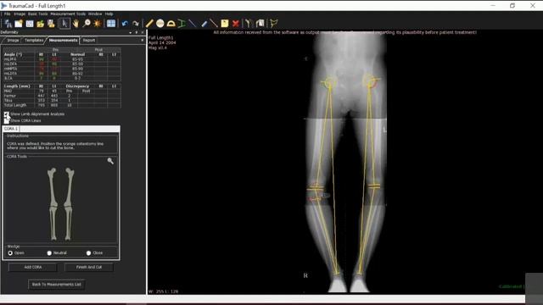Click the Tibia row label
Screen dimensions: 543x305
(x=8, y=100)
